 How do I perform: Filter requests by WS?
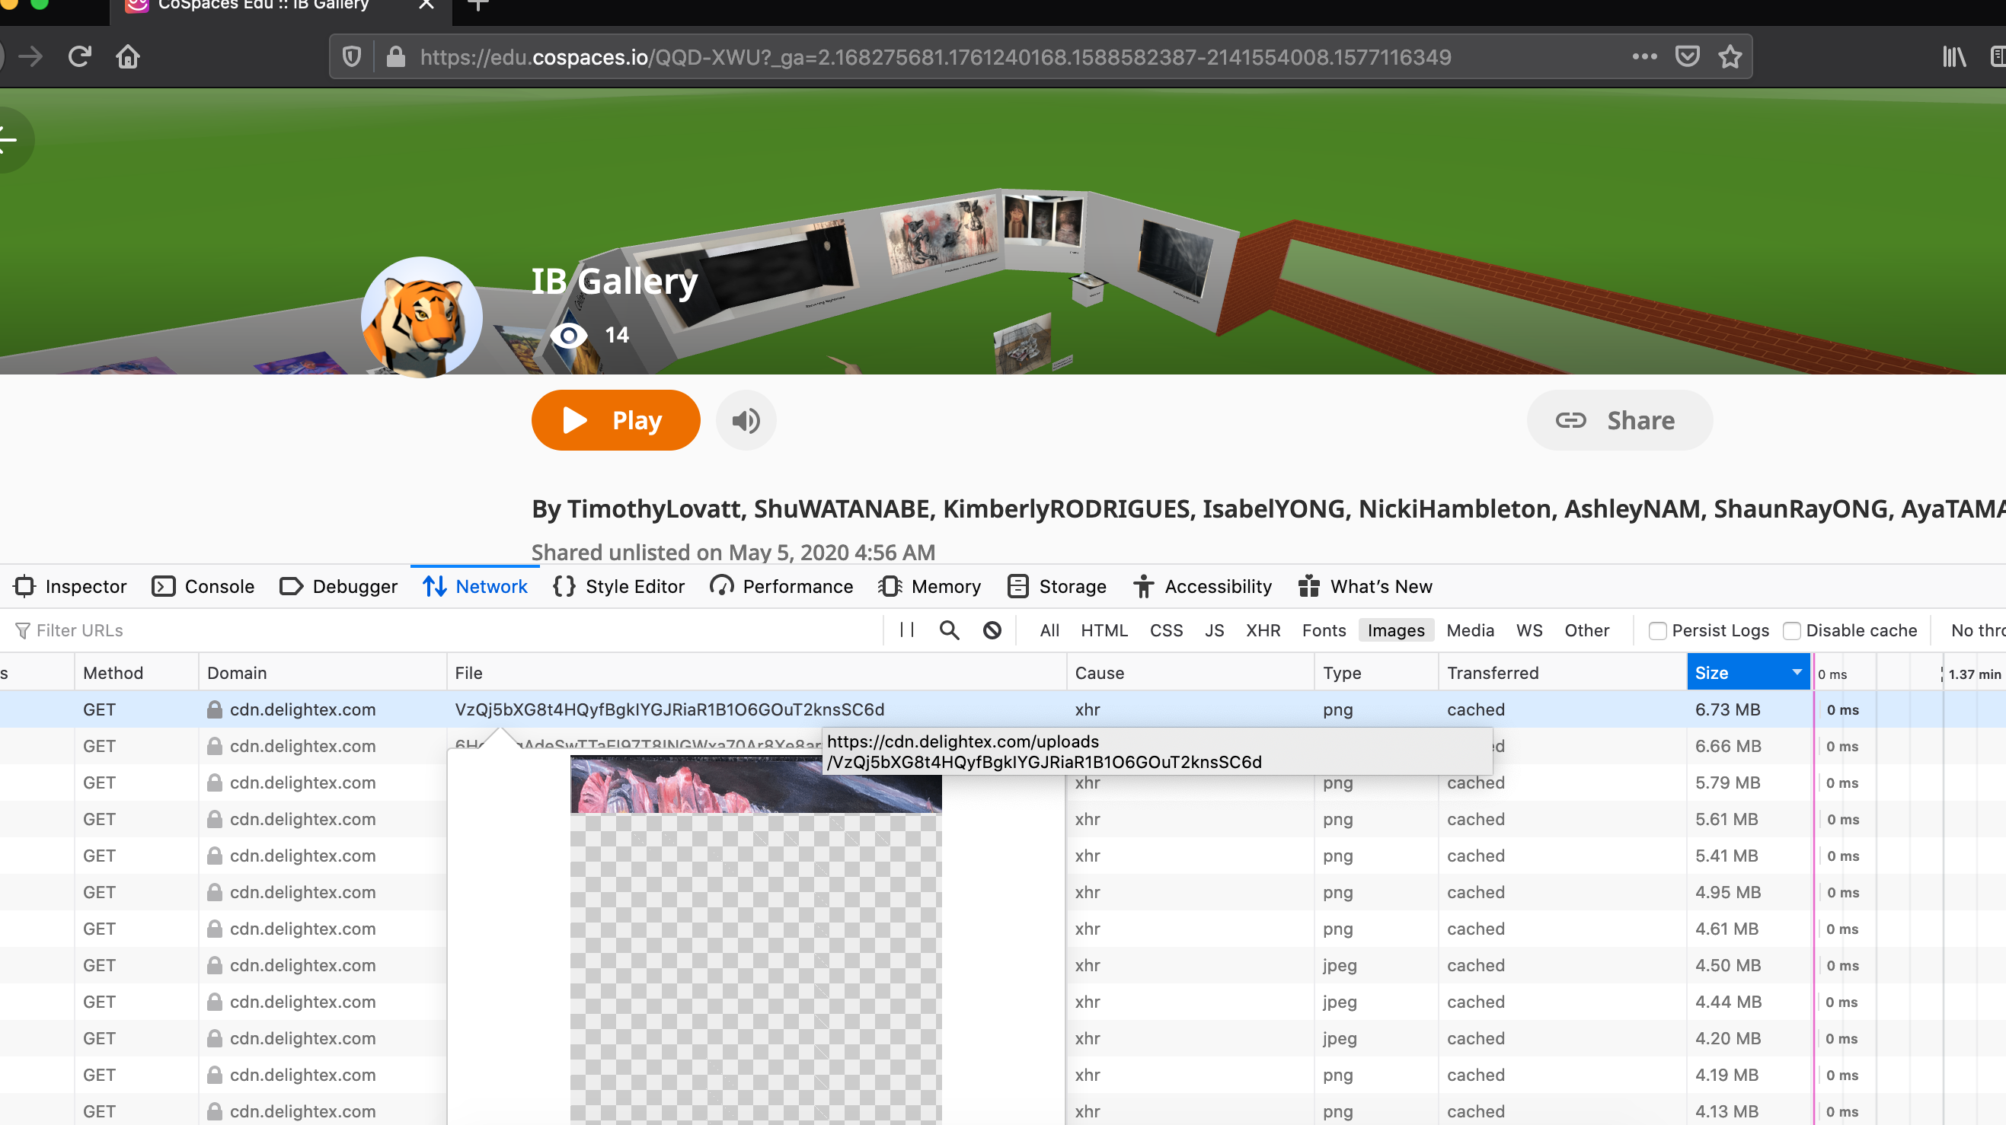coord(1528,629)
